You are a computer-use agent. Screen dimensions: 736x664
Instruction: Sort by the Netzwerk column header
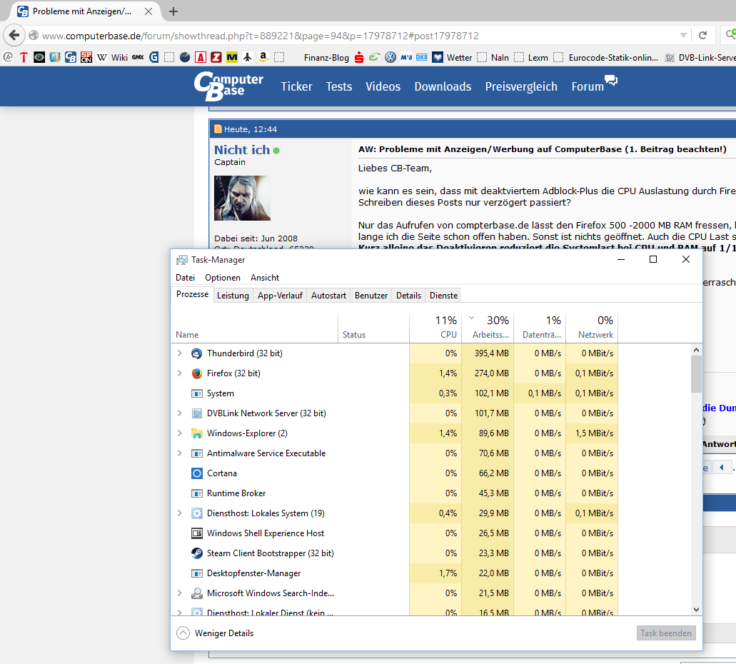coord(592,327)
